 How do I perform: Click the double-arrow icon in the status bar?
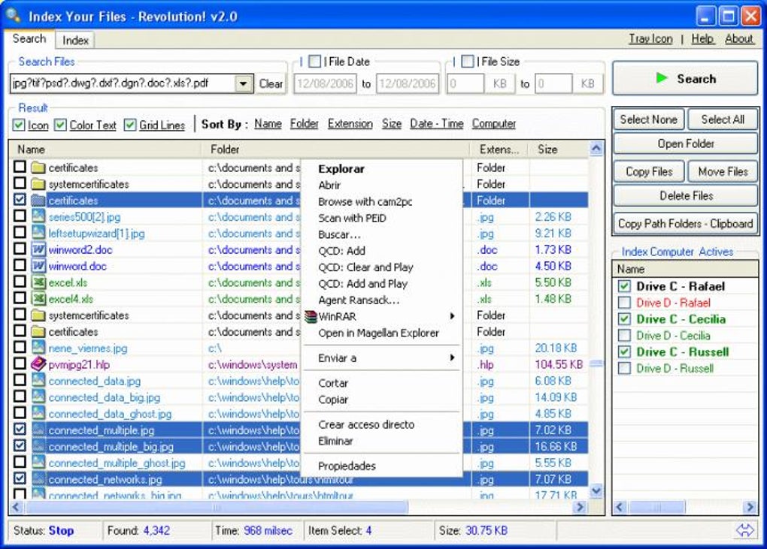click(744, 530)
